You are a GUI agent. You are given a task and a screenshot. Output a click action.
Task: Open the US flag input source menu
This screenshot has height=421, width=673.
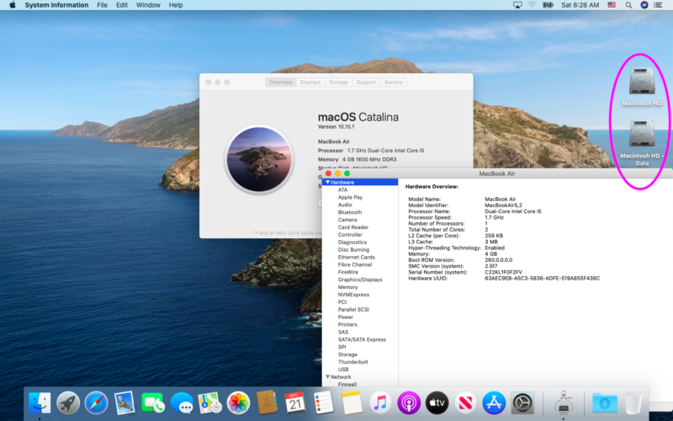click(x=612, y=5)
